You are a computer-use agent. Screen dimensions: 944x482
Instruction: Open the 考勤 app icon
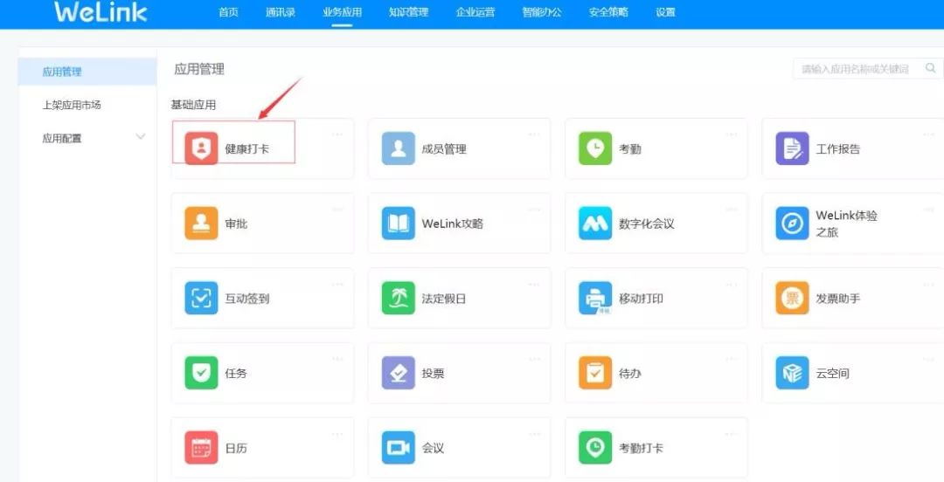pos(595,148)
